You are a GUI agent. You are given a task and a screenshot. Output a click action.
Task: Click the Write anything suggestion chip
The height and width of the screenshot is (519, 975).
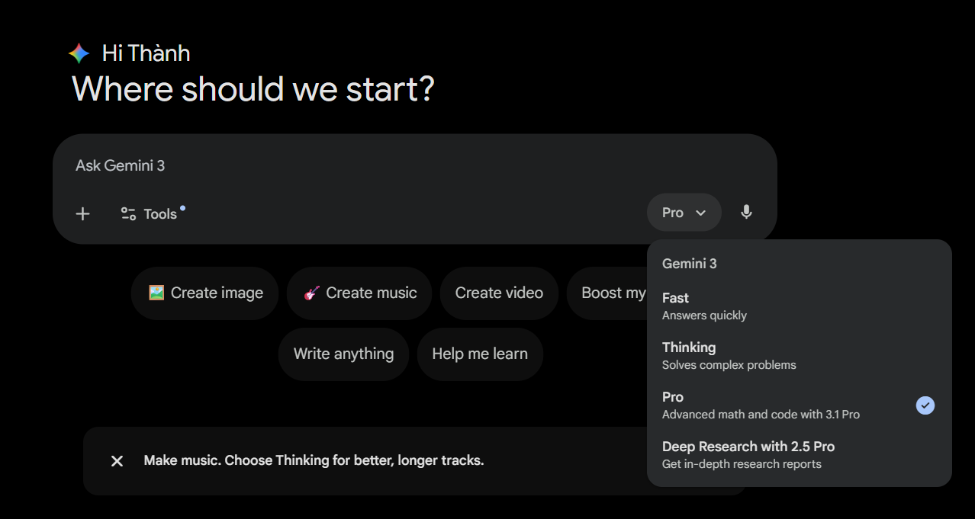pos(343,354)
